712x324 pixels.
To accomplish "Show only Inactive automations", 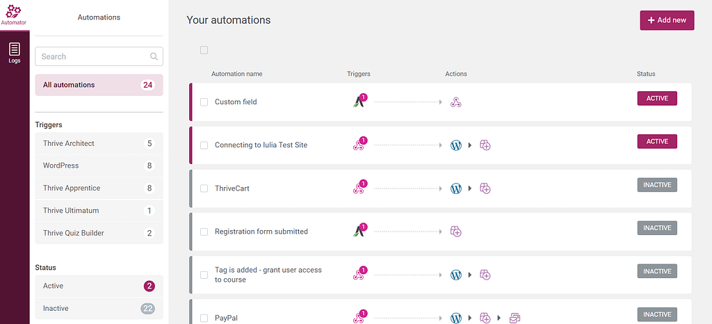I will pos(99,309).
